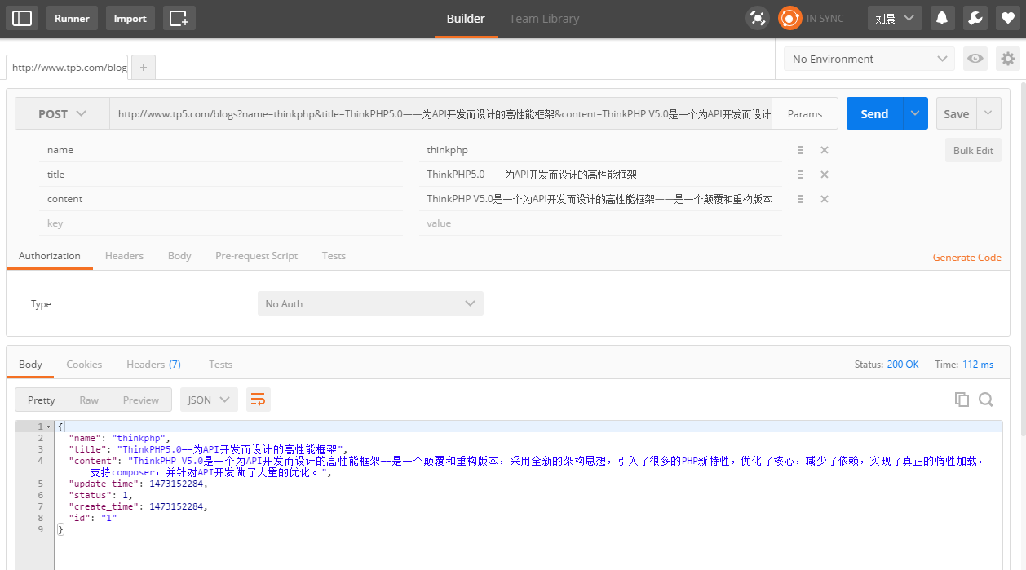This screenshot has width=1026, height=570.
Task: Toggle line wrap in response
Action: tap(258, 400)
